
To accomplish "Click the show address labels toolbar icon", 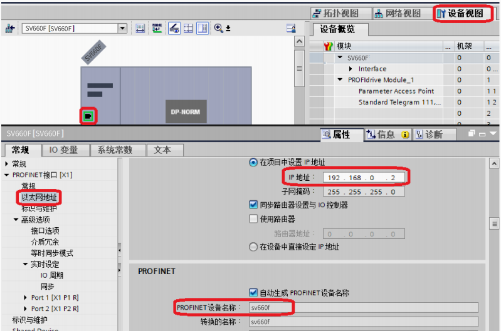I will coord(140,28).
